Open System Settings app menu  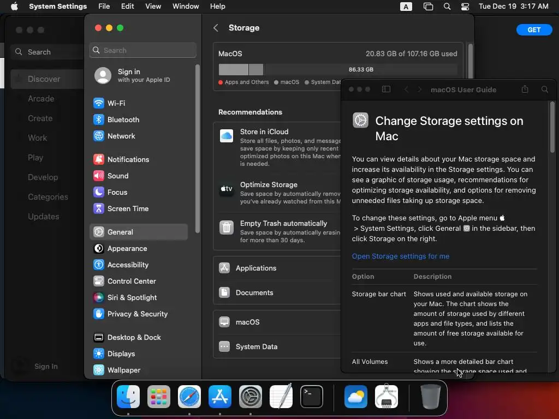(x=58, y=7)
